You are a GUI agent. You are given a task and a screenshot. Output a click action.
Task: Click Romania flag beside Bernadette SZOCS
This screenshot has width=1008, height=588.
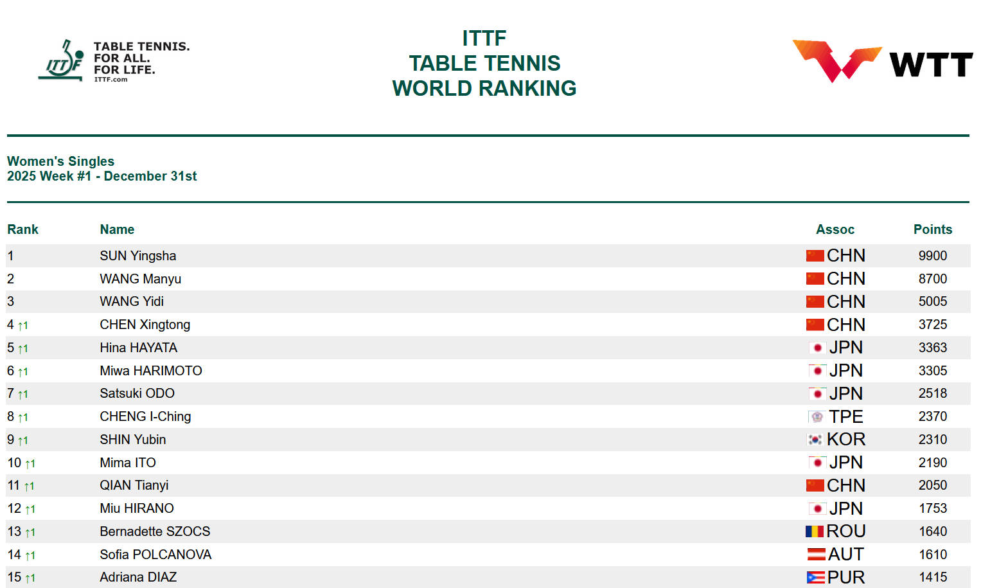[x=815, y=531]
